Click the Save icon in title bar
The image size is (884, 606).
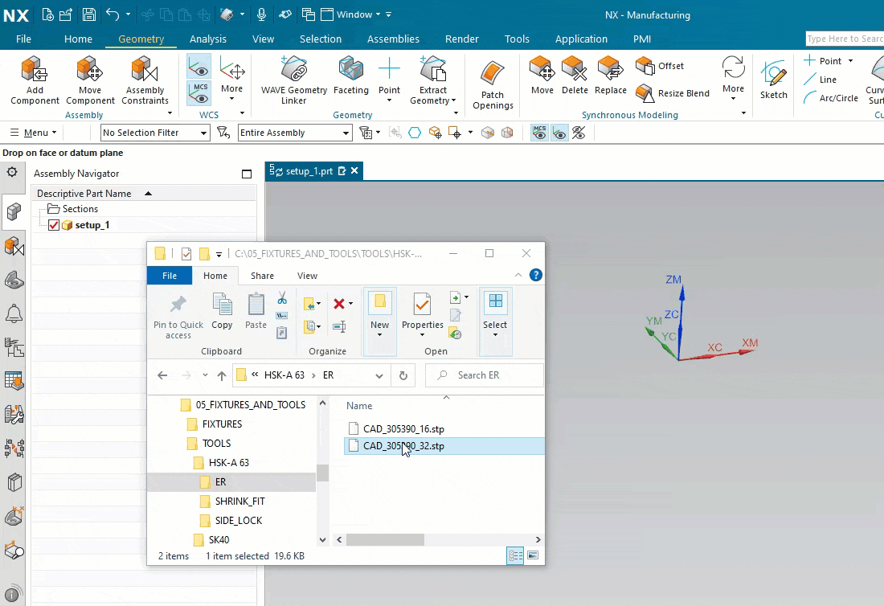point(88,14)
